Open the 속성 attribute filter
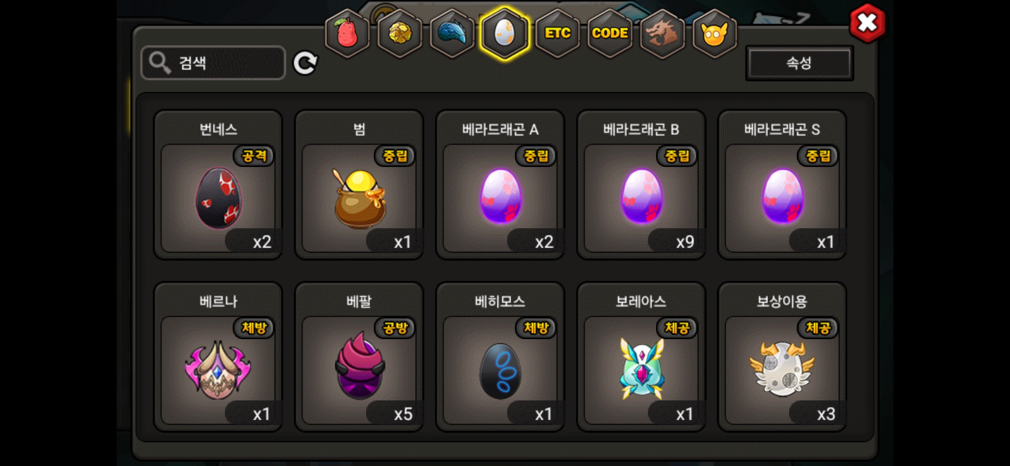The width and height of the screenshot is (1010, 466). [x=799, y=63]
